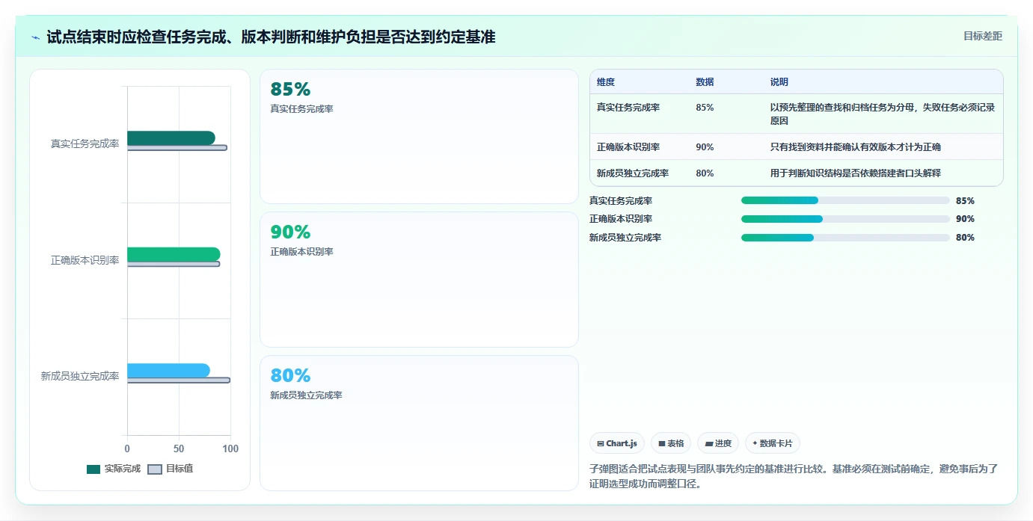This screenshot has height=521, width=1033.
Task: Toggle the 目标值 legend item
Action: (171, 469)
